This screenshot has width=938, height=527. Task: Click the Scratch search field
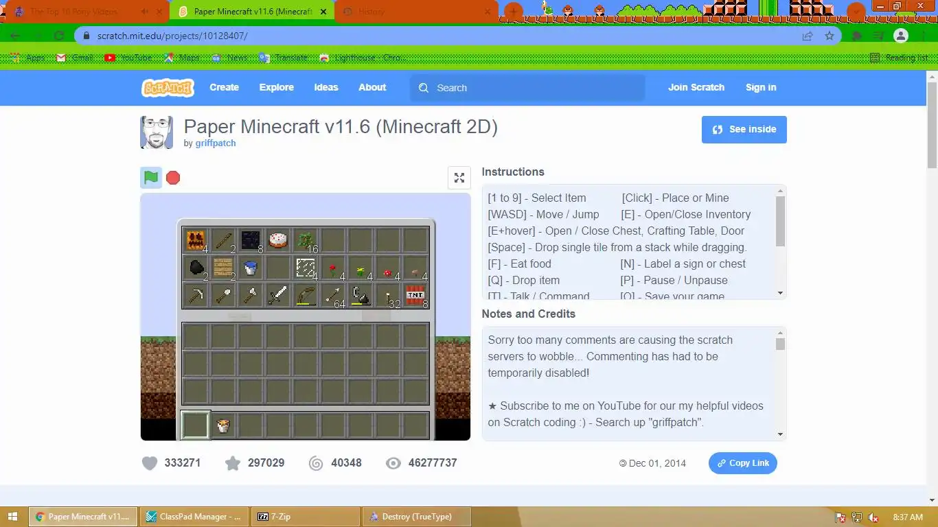pos(527,88)
